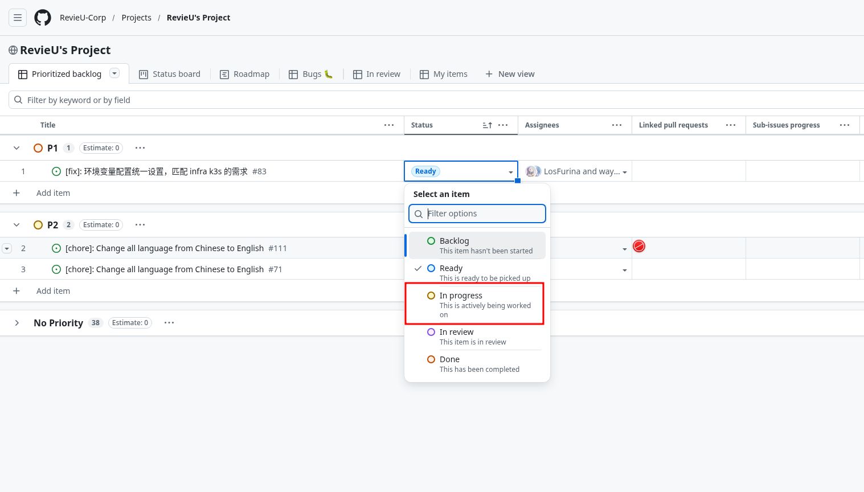Collapse the P2 group

(17, 224)
